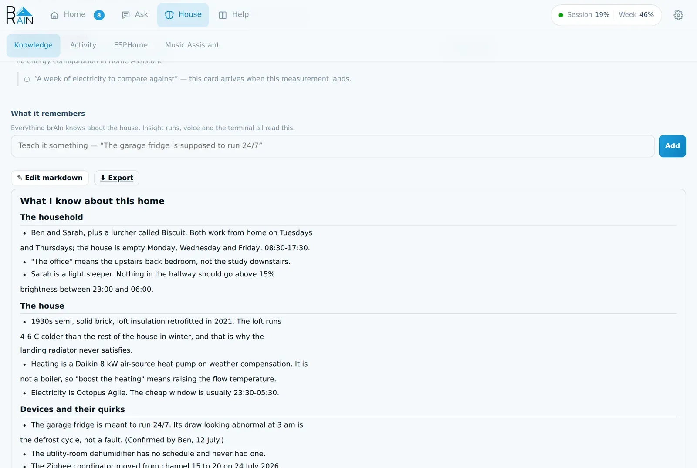The width and height of the screenshot is (697, 468).
Task: Click the utility-room dehumidifier line
Action: 148,454
